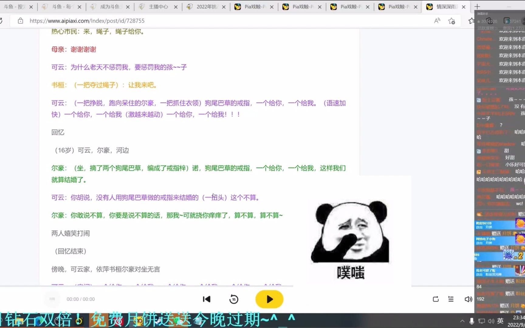The height and width of the screenshot is (328, 525).
Task: Click the microphone icon in the system tray
Action: point(472,321)
